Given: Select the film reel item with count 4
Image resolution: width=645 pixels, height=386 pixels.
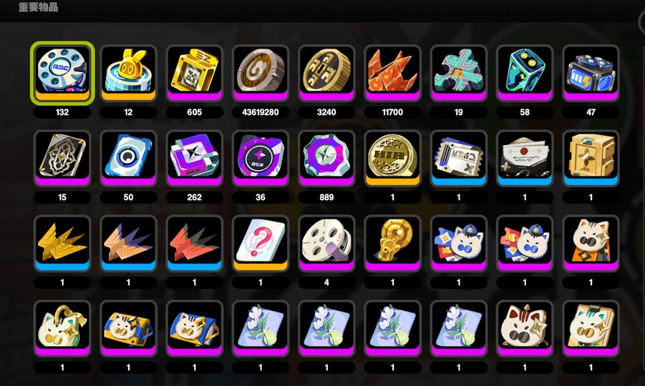Looking at the screenshot, I should tap(326, 243).
